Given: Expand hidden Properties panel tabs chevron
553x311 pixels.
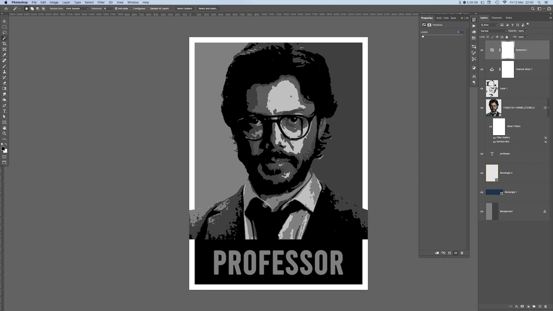Looking at the screenshot, I should (462, 18).
